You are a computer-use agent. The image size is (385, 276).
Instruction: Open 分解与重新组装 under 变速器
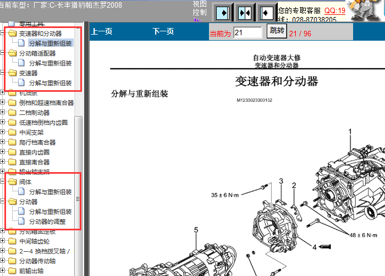tap(51, 83)
